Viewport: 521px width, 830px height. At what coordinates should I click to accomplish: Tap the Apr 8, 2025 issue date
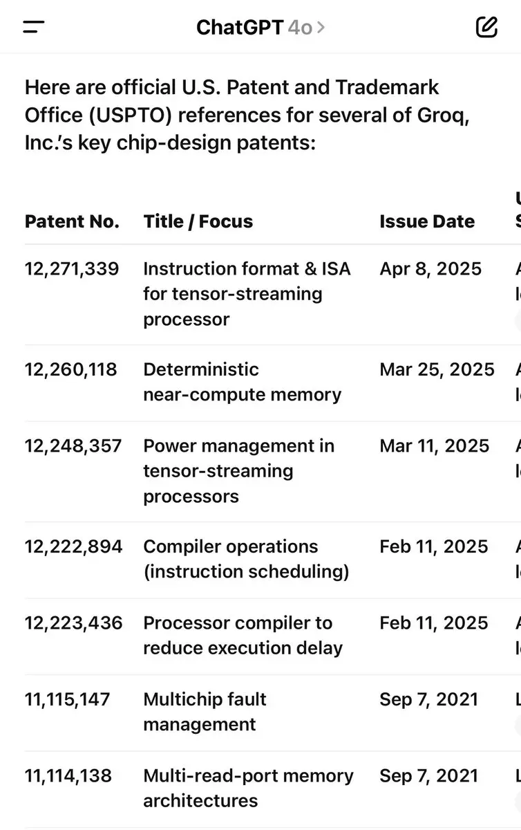[x=430, y=268]
